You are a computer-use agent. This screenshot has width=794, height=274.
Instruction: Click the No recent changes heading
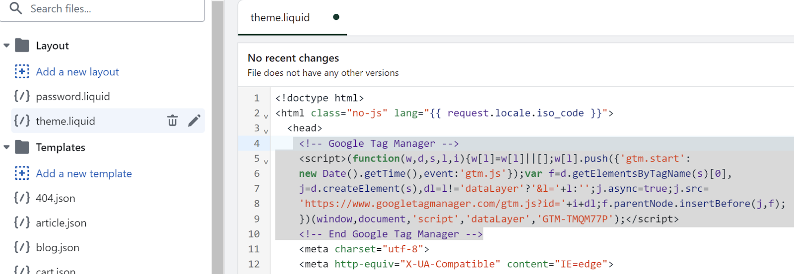293,58
